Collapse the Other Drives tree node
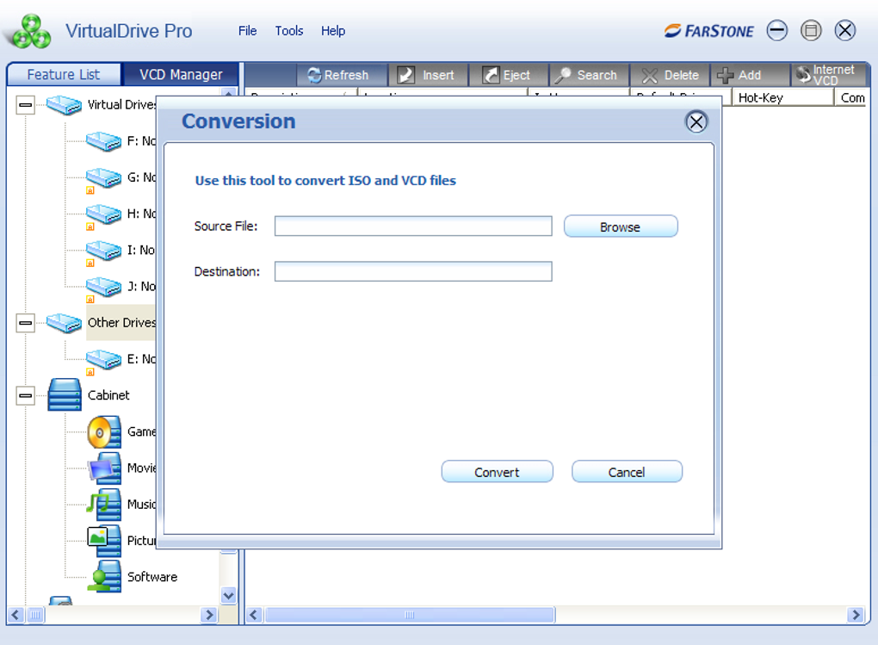 pos(25,323)
